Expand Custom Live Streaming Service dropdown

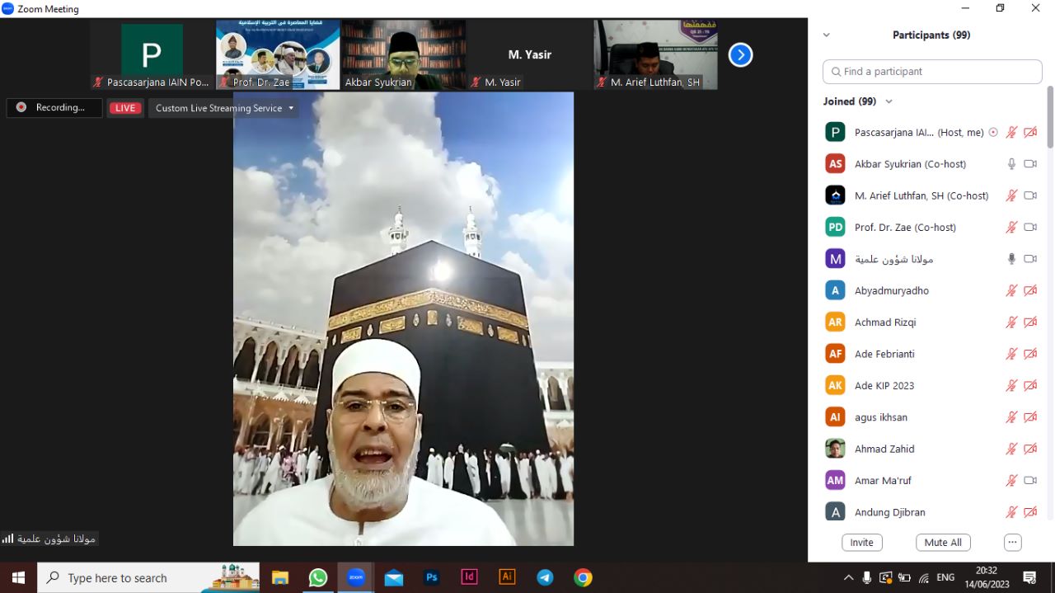[x=223, y=108]
